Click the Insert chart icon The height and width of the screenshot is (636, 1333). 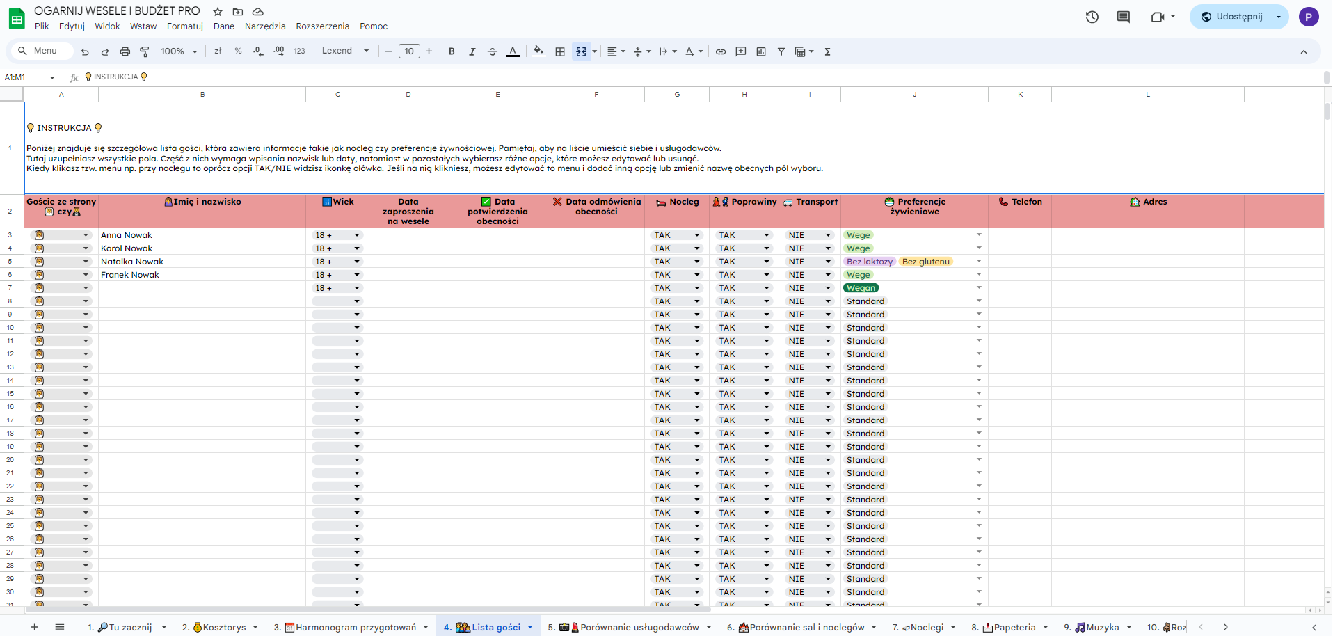[761, 51]
